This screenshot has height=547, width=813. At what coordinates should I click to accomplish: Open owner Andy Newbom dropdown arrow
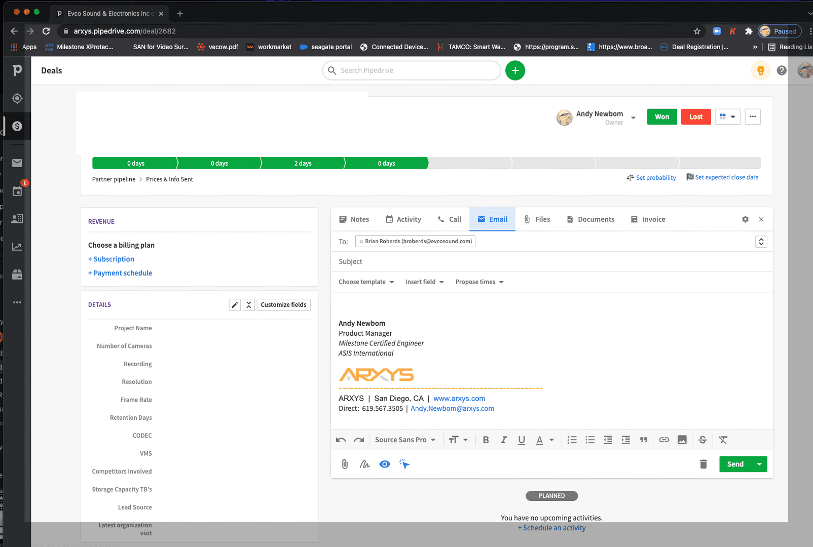pos(633,118)
